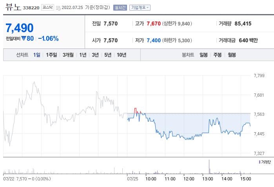Switch to the 월봉 candlestick chart
274x187 pixels.
point(232,55)
